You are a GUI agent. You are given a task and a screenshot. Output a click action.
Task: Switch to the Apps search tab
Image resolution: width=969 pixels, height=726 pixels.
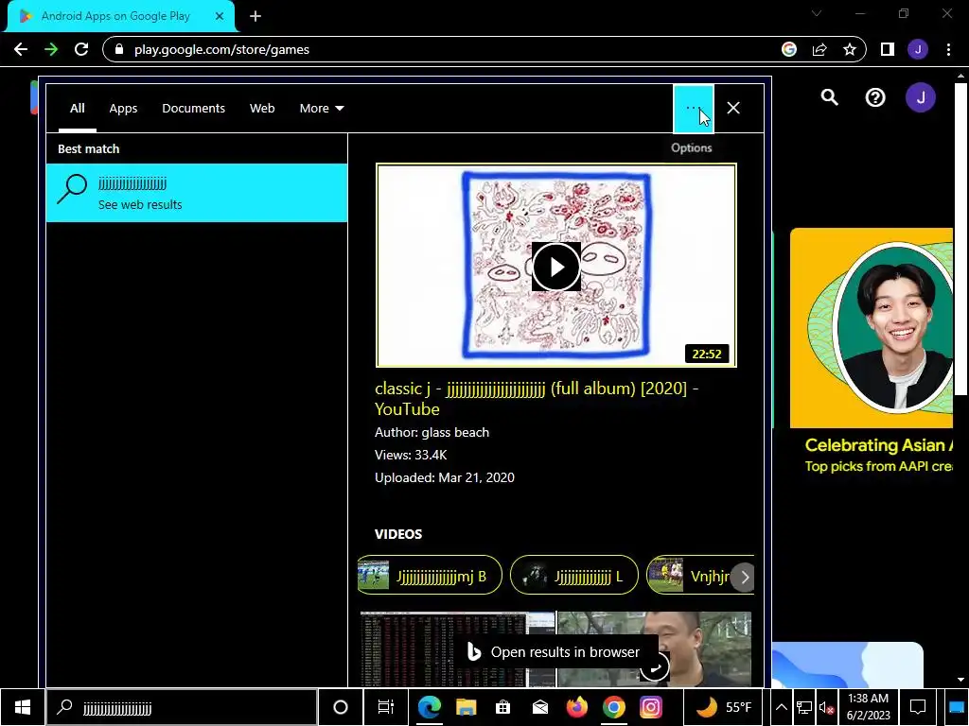pyautogui.click(x=123, y=108)
